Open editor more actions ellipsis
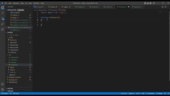The width and height of the screenshot is (170, 96). click(168, 7)
